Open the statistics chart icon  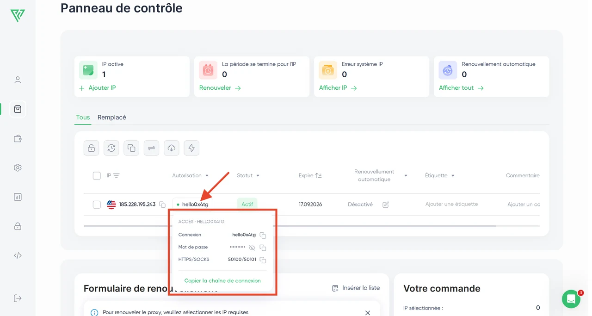[x=18, y=197]
